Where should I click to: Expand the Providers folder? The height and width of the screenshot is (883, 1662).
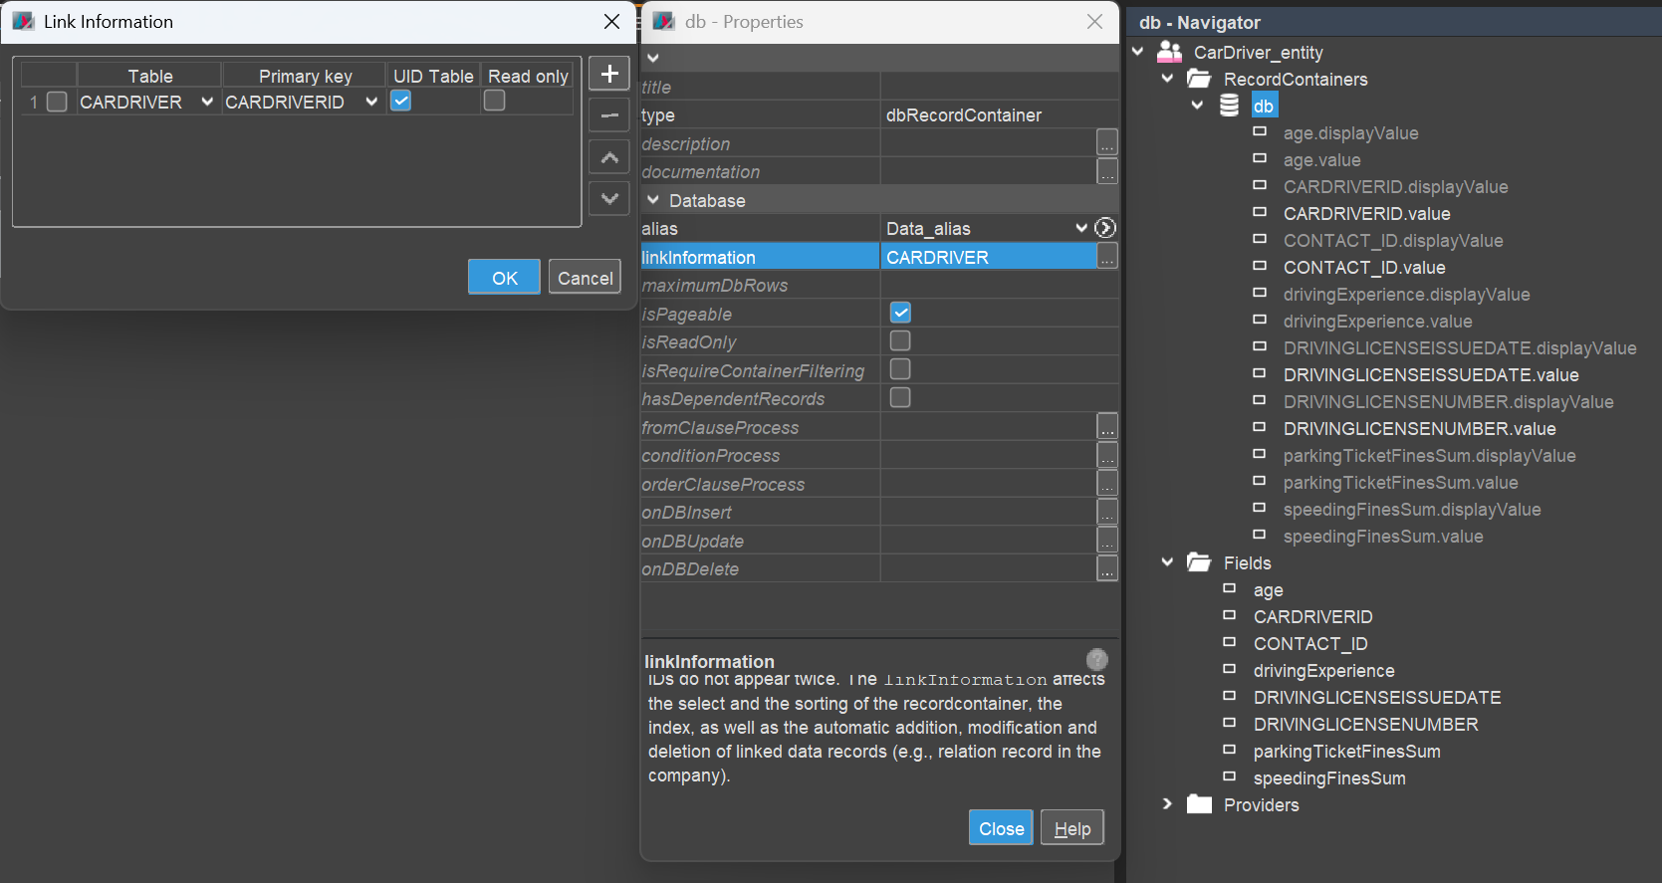click(1167, 804)
